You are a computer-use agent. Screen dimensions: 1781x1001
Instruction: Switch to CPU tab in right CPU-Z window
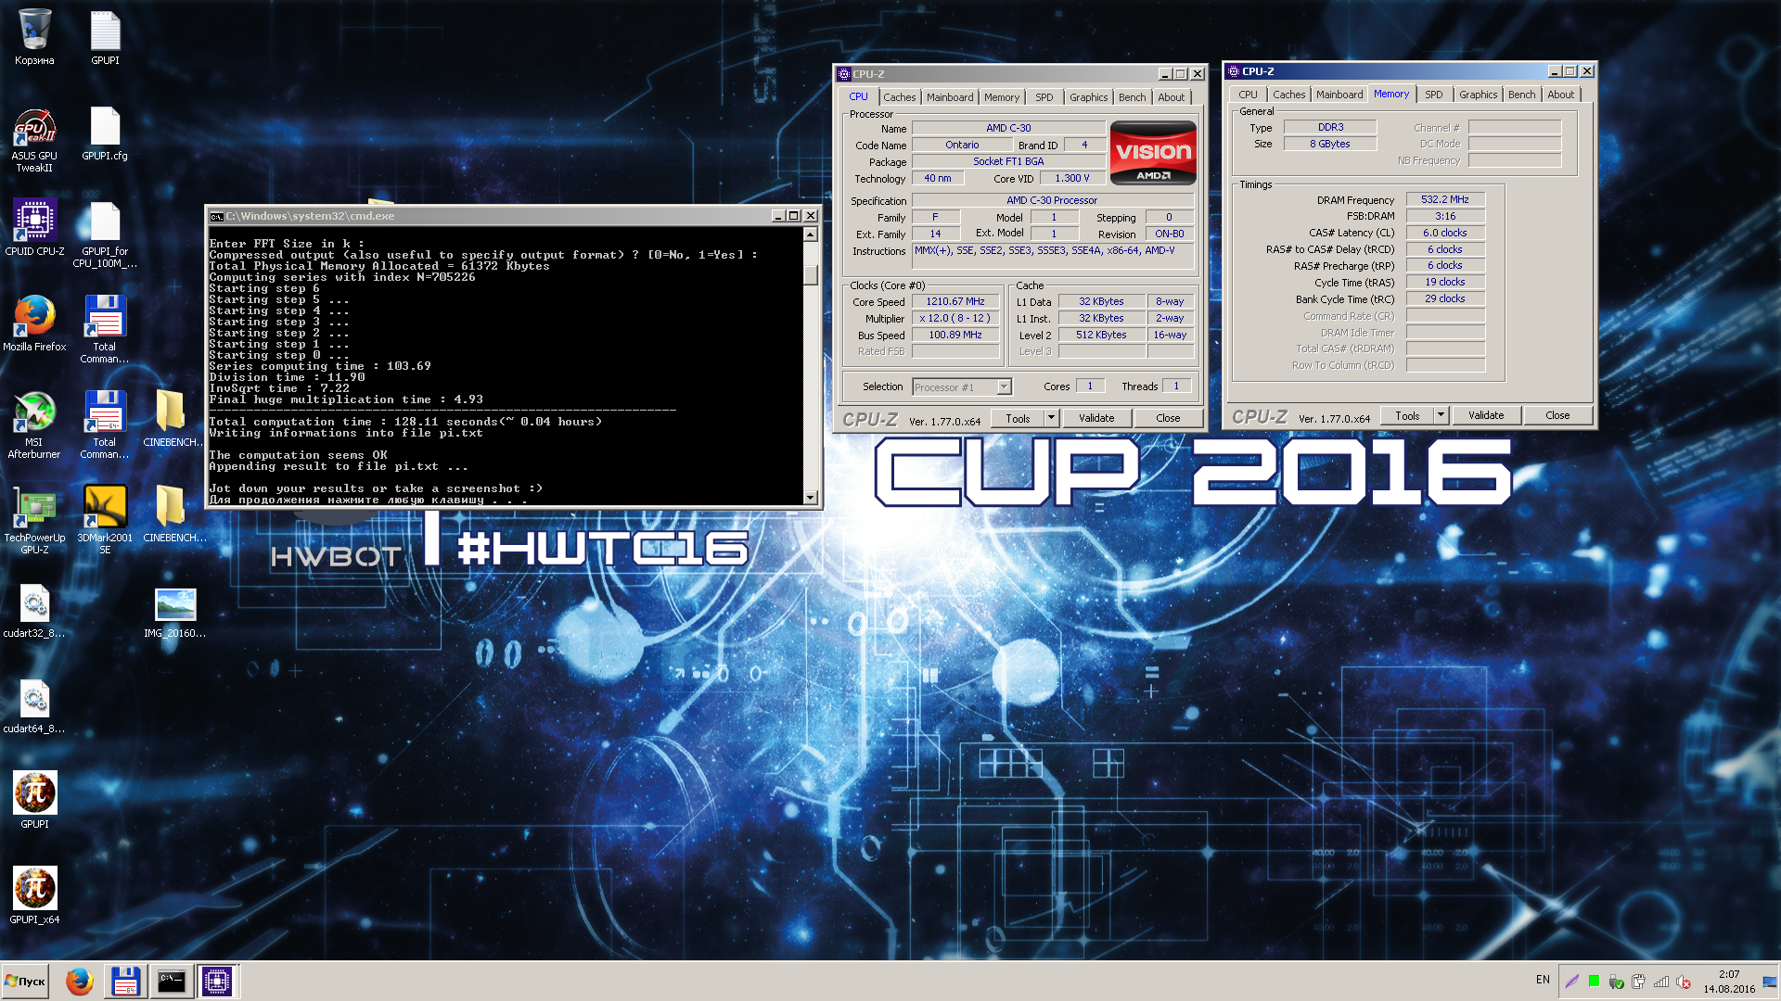pyautogui.click(x=1248, y=95)
